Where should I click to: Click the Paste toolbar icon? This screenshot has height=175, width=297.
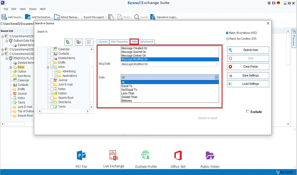tap(120, 17)
